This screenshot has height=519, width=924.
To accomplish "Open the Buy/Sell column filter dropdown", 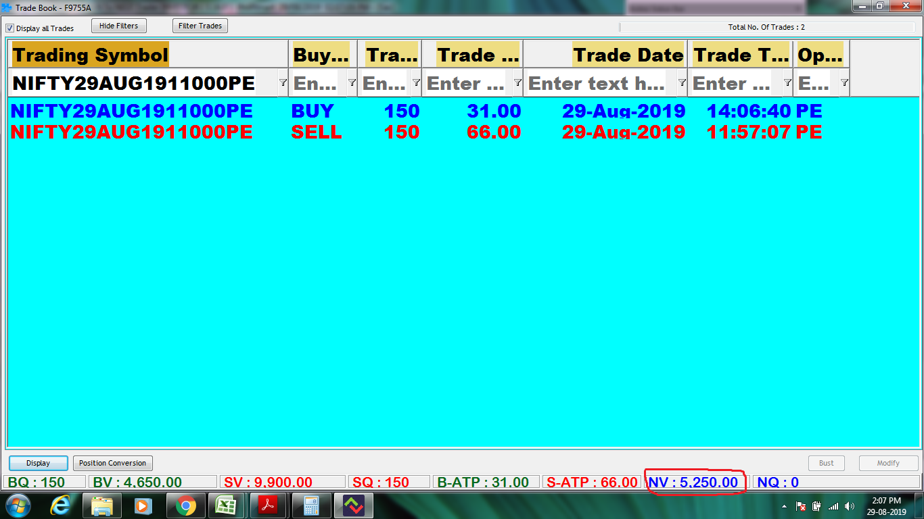I will pos(352,82).
